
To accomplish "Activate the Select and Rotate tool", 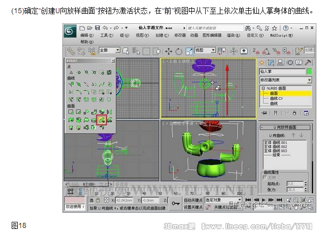I will 179,51.
